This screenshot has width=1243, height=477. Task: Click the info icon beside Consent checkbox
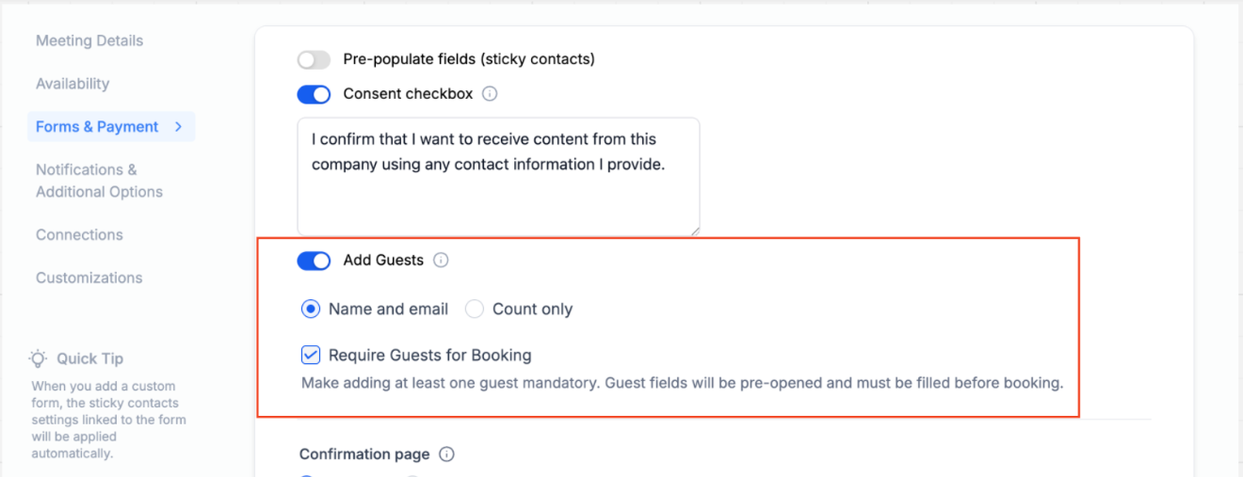tap(490, 94)
